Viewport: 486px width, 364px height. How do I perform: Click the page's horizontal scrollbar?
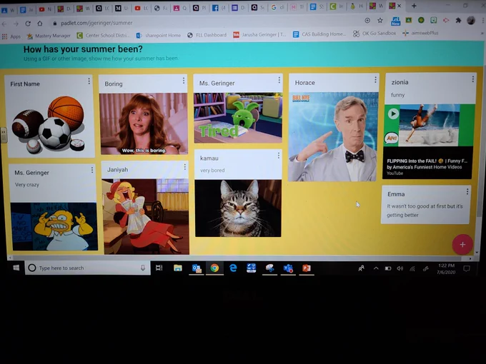[240, 258]
